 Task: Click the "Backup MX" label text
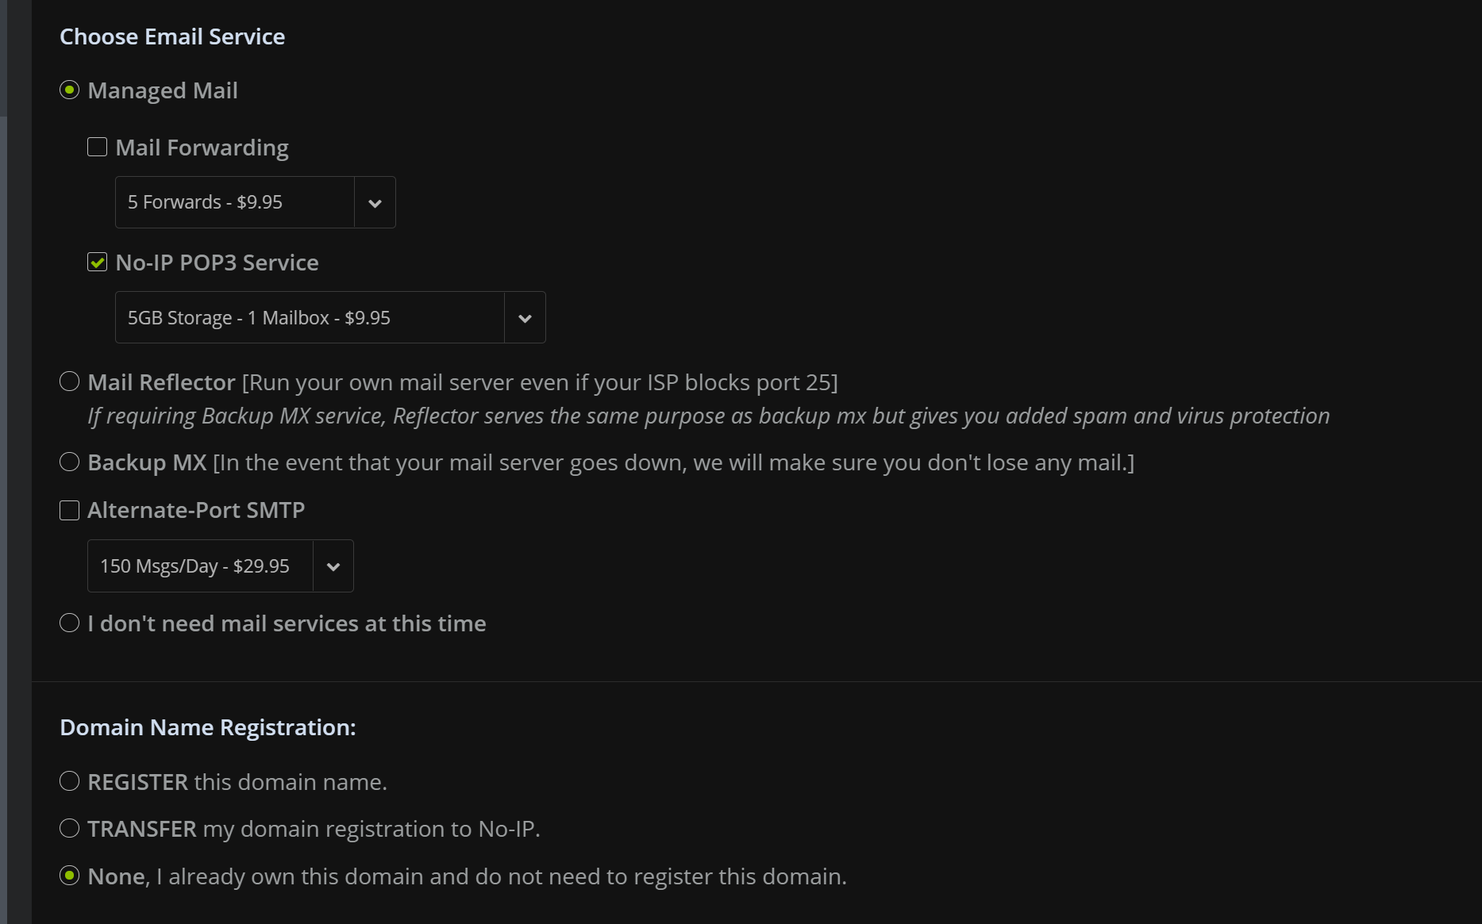point(146,462)
